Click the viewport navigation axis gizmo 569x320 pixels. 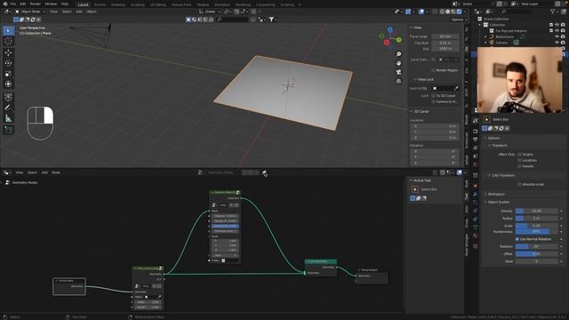[x=390, y=37]
